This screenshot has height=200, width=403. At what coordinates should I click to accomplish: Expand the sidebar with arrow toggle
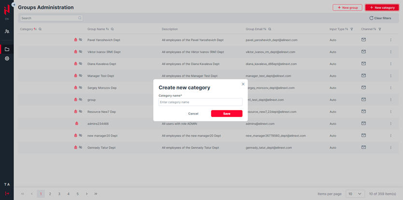click(14, 5)
